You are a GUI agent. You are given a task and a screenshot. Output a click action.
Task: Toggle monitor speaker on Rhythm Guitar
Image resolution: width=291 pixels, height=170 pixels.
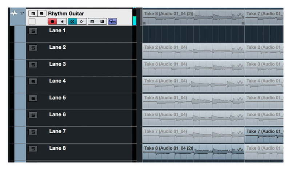click(x=62, y=21)
